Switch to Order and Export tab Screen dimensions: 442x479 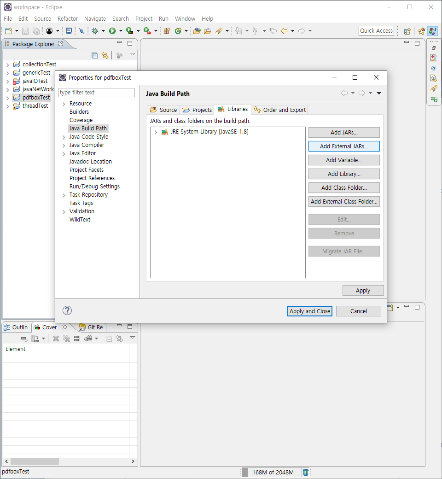click(x=280, y=110)
